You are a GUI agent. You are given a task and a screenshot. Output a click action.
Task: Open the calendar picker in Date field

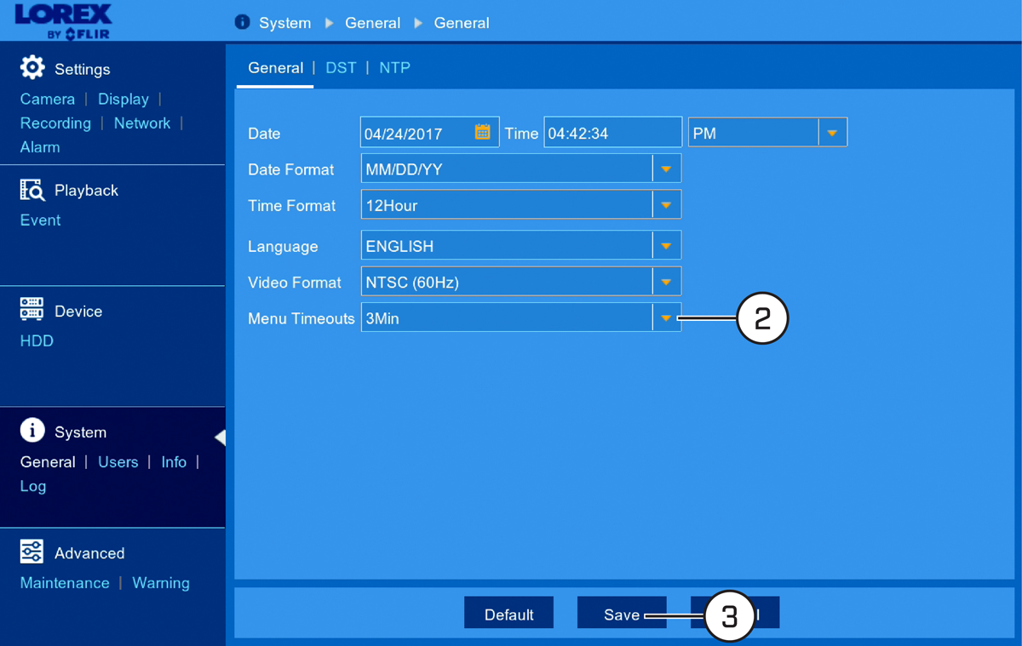(x=483, y=132)
